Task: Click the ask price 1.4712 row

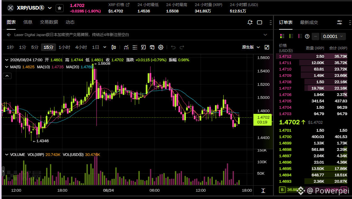Action: click(x=313, y=56)
